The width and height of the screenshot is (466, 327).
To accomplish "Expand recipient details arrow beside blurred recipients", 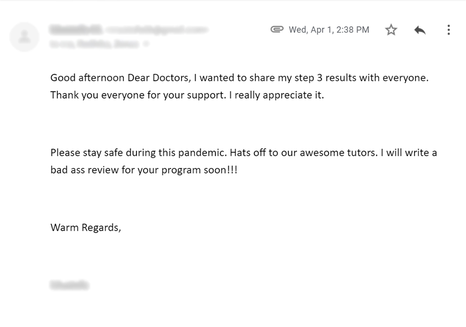I will click(146, 44).
